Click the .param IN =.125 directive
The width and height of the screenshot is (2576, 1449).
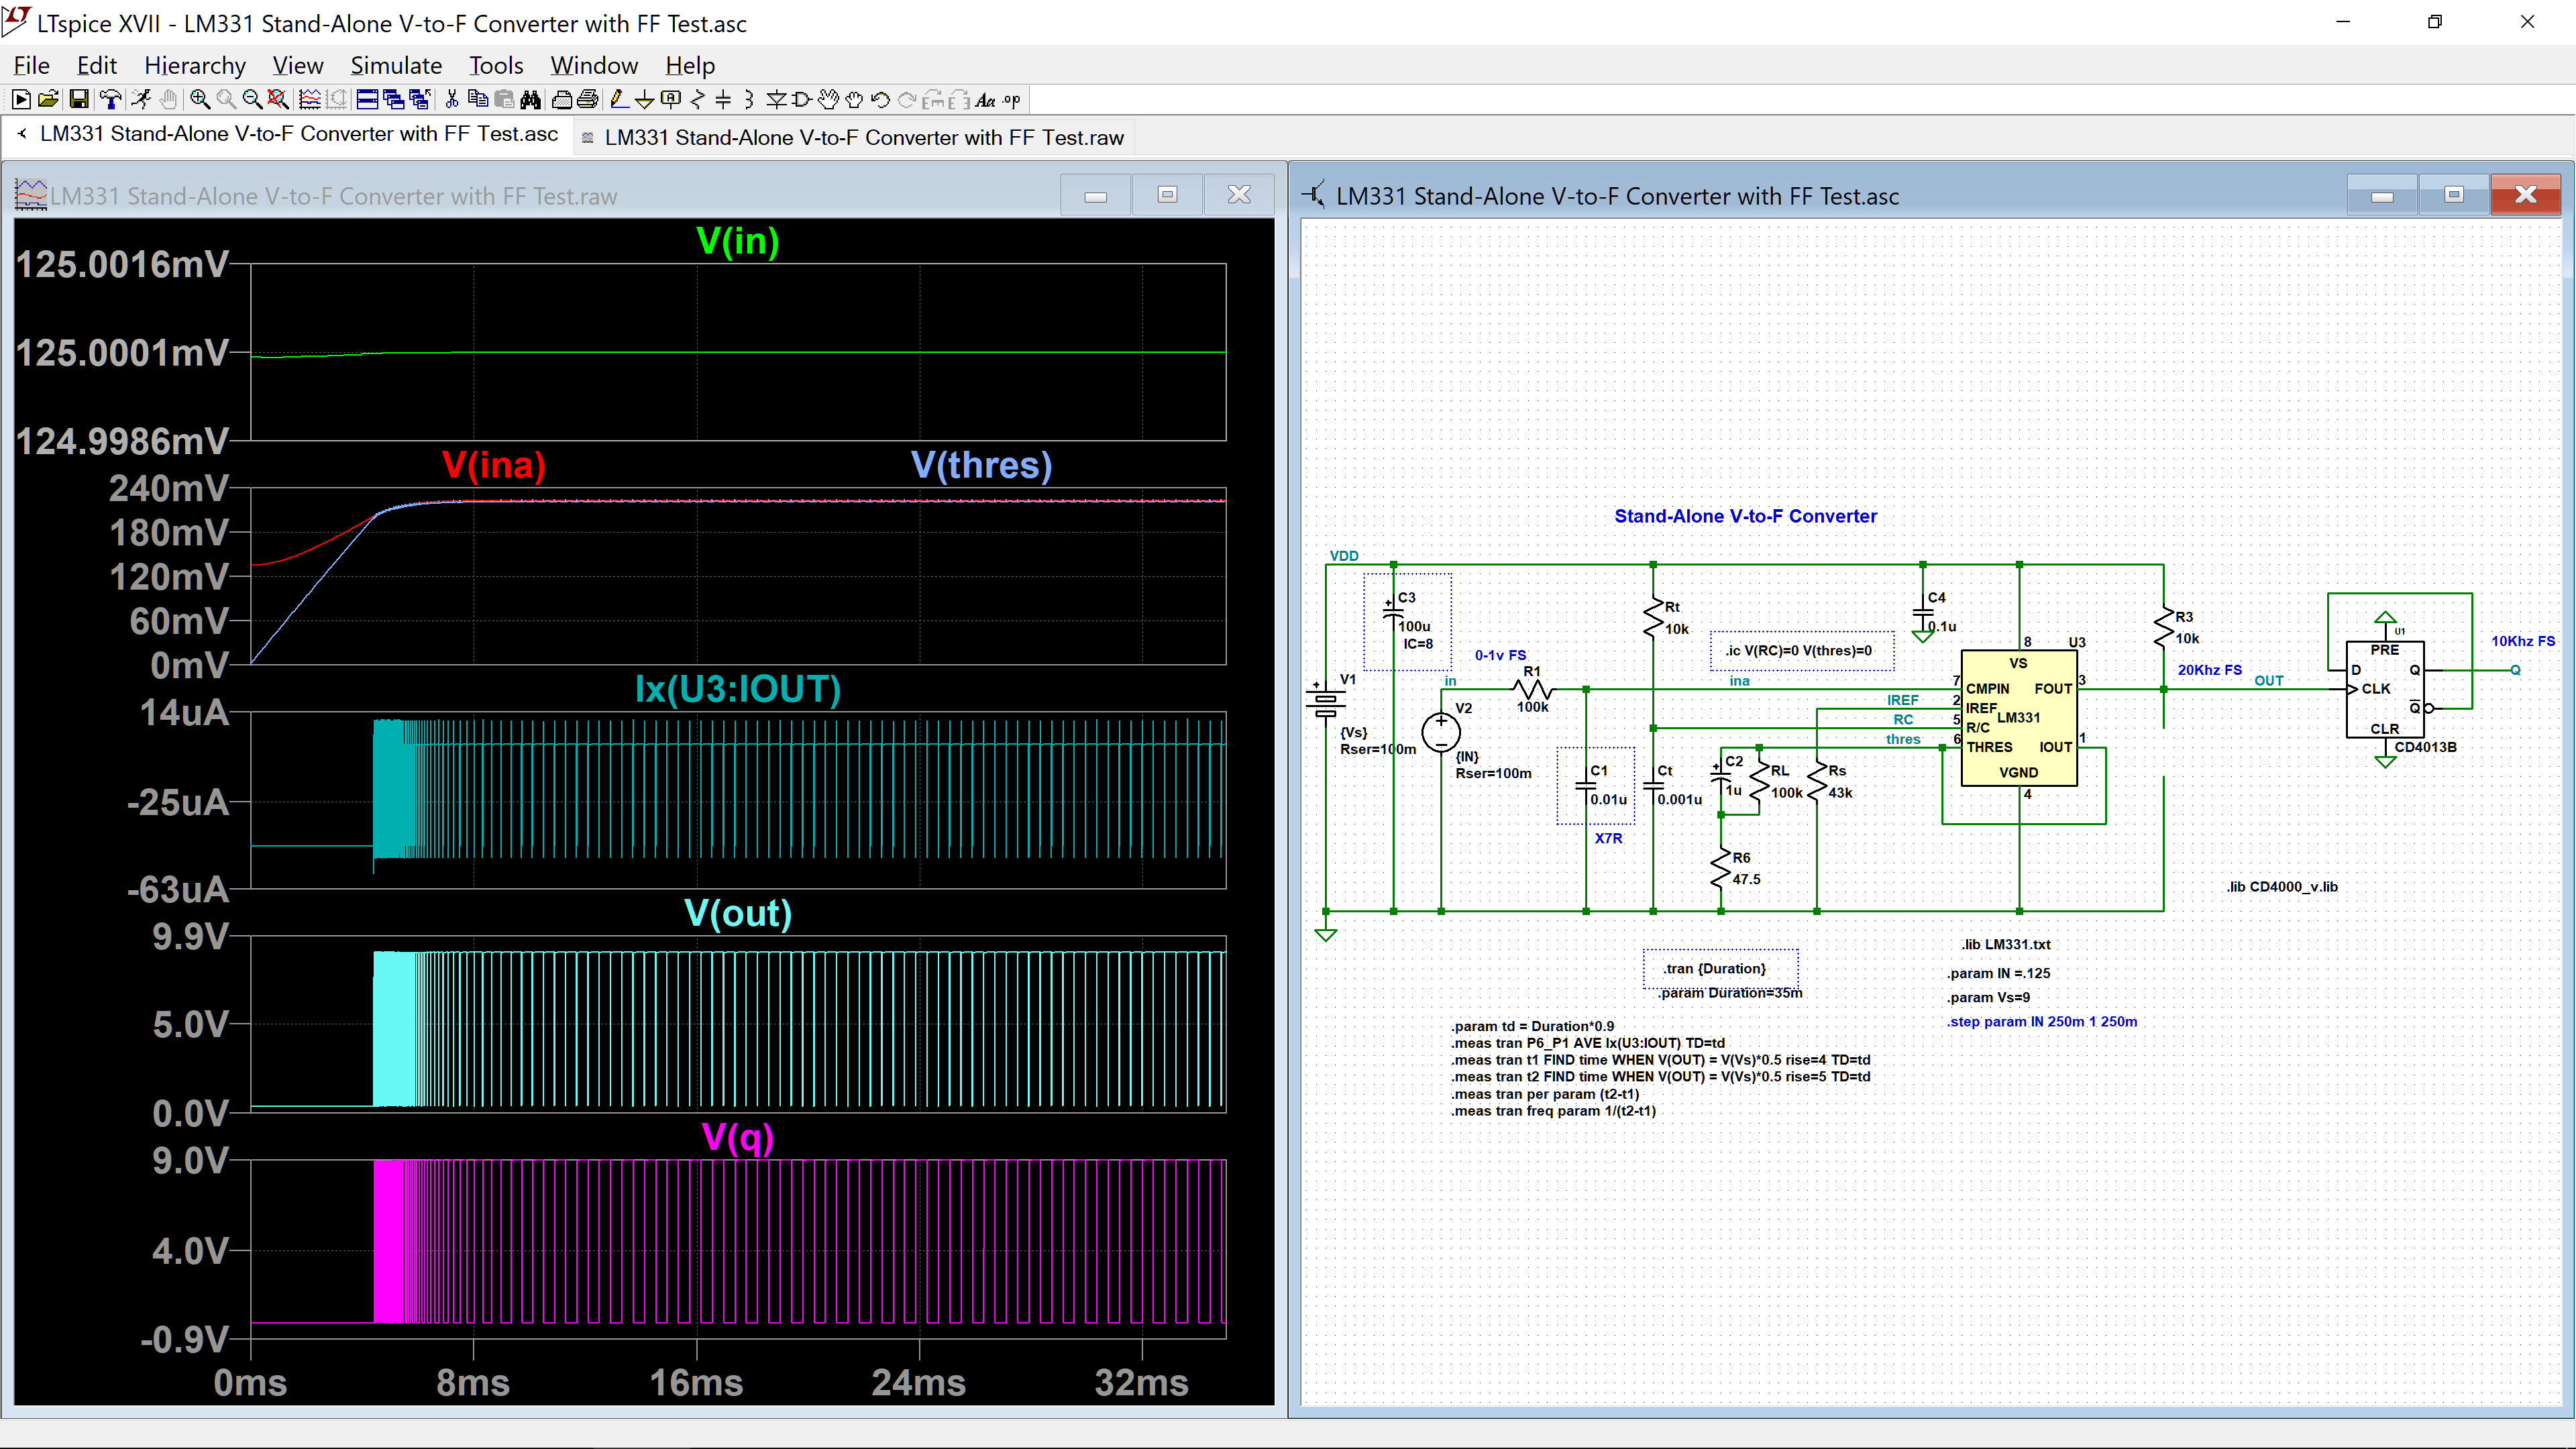pos(1997,973)
